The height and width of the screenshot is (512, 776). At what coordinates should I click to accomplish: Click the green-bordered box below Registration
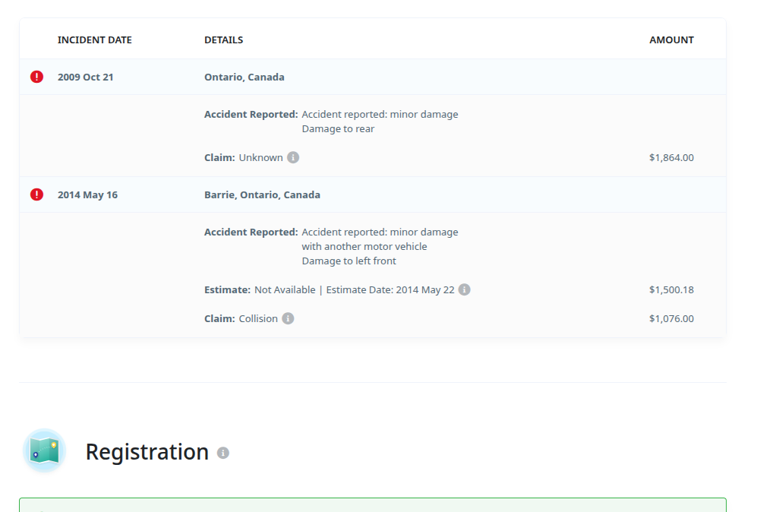[373, 505]
